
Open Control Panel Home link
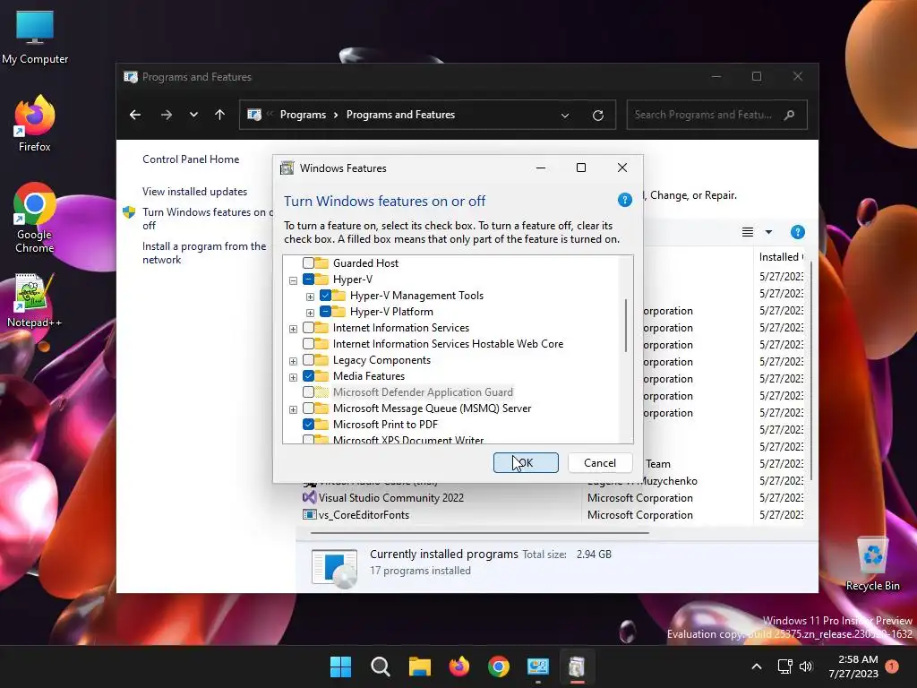click(191, 159)
